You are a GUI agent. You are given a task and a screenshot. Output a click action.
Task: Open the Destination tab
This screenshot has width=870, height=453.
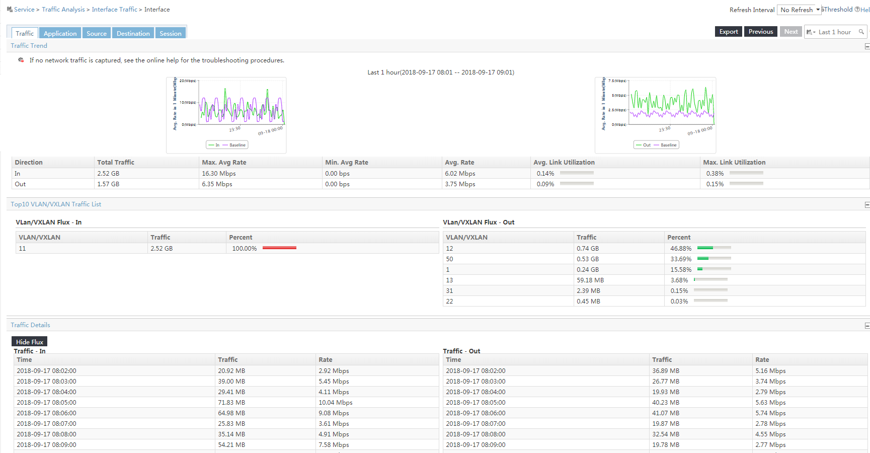133,33
